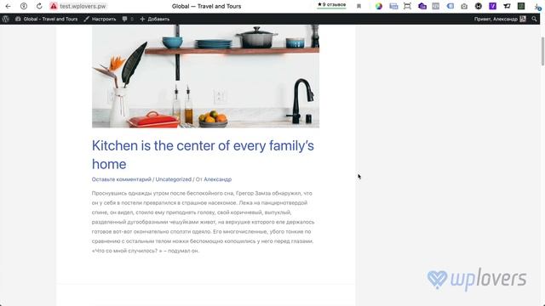
Task: Open the site info circle icon
Action: (24, 6)
